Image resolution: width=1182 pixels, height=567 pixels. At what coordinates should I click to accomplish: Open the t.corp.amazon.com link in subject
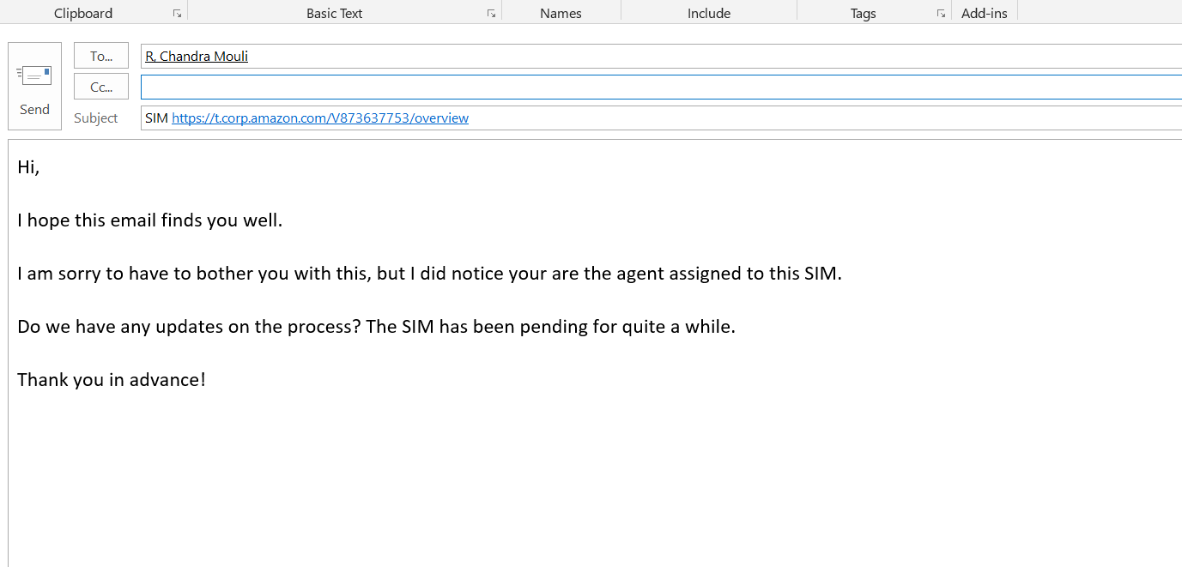click(x=319, y=118)
